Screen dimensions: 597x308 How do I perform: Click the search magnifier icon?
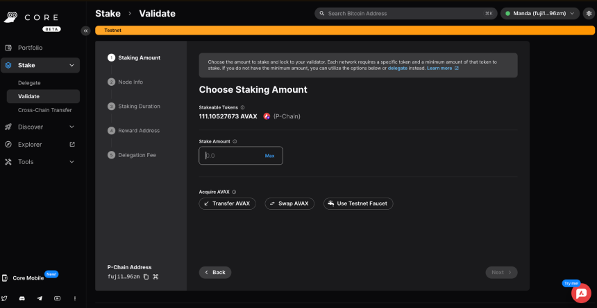tap(322, 13)
